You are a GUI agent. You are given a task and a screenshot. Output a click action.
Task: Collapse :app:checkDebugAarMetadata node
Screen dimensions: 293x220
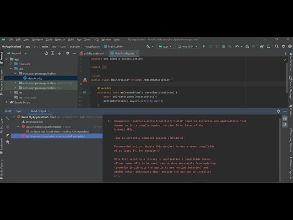point(18,126)
